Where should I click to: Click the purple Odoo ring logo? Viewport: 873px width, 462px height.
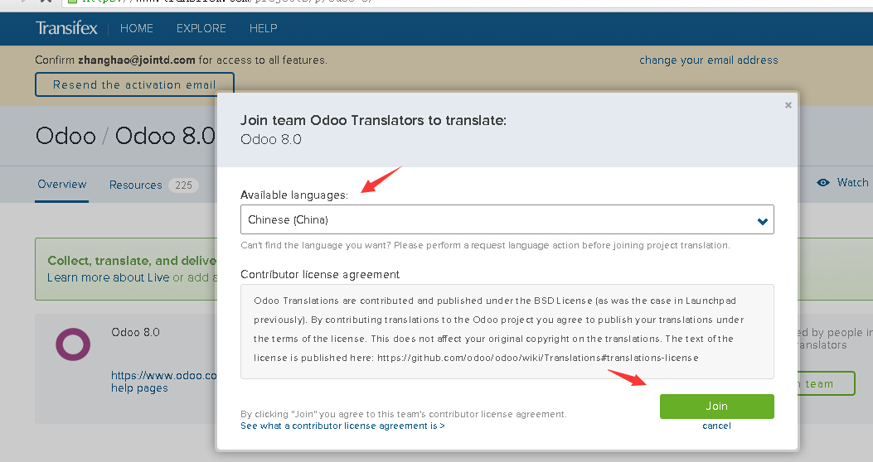pos(73,344)
